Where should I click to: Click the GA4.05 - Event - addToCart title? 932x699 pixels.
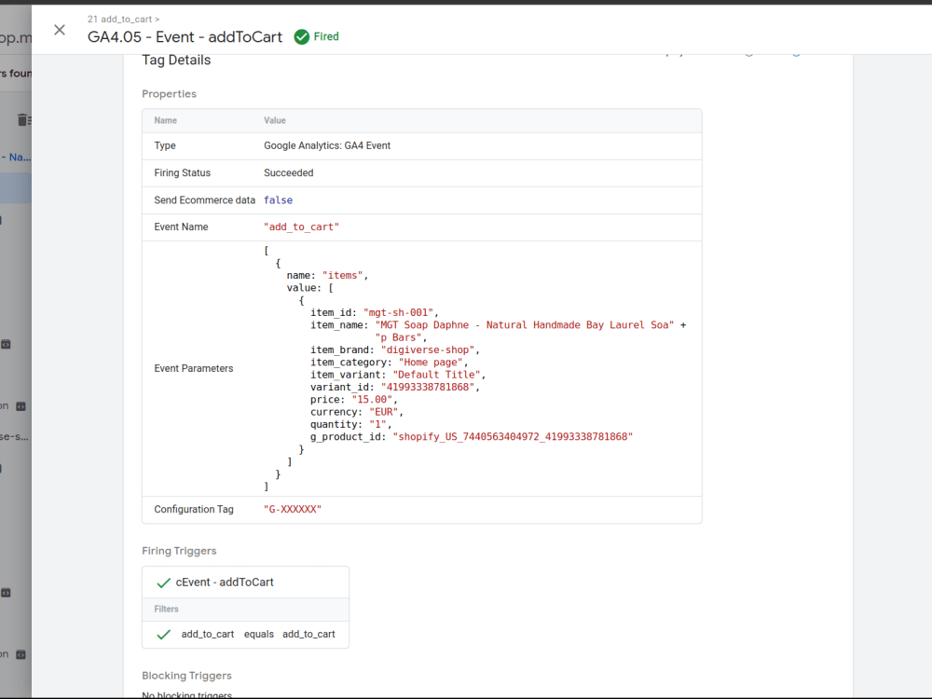click(185, 37)
